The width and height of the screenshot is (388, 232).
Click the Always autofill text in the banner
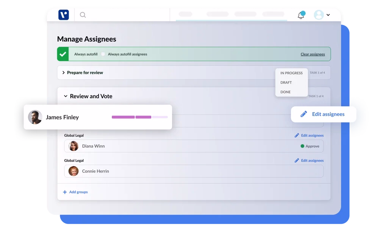[x=86, y=54]
